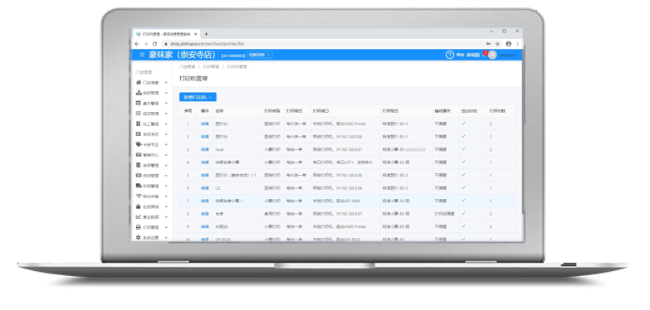Image resolution: width=650 pixels, height=310 pixels.
Task: Open the notification bell with red badge
Action: pos(484,54)
